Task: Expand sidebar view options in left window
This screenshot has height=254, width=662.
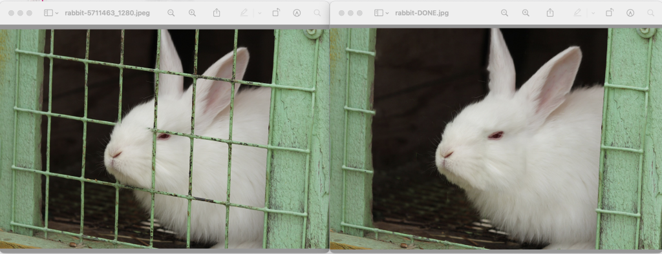Action: coord(57,14)
